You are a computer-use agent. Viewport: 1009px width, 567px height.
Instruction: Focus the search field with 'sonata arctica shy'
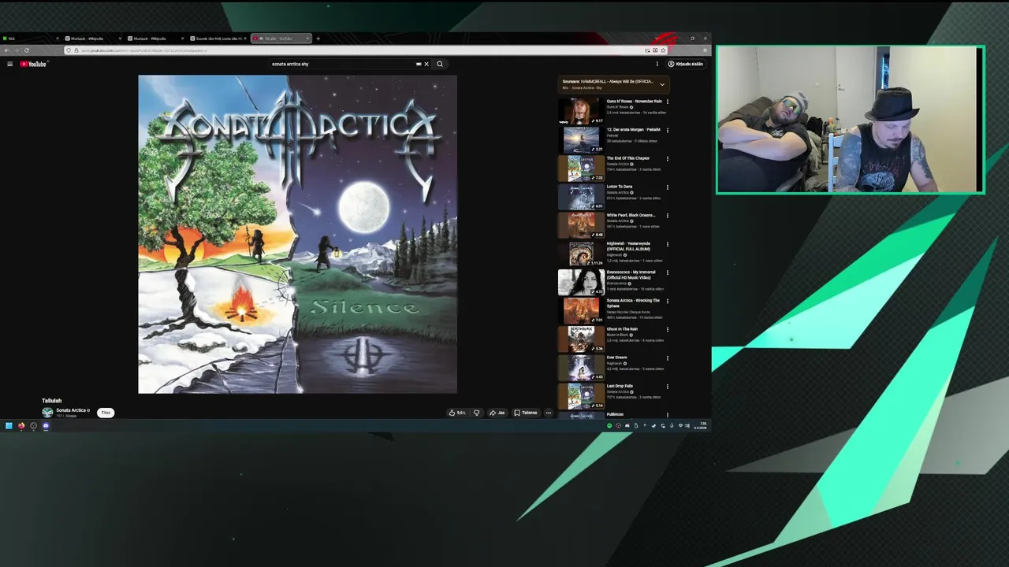click(x=343, y=64)
